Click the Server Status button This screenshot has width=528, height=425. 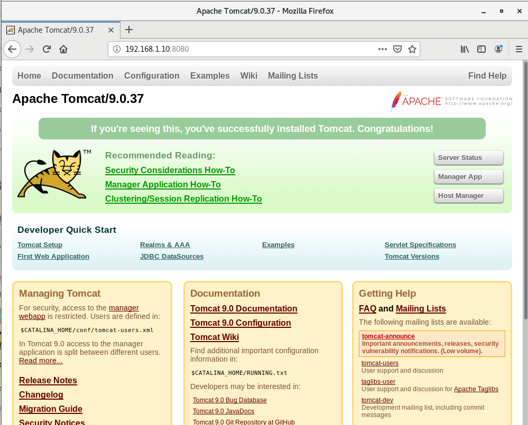pyautogui.click(x=469, y=158)
